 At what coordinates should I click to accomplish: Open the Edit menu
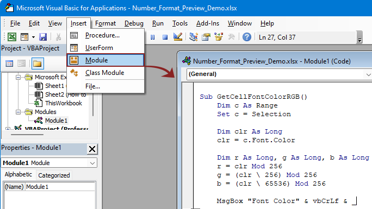(34, 23)
